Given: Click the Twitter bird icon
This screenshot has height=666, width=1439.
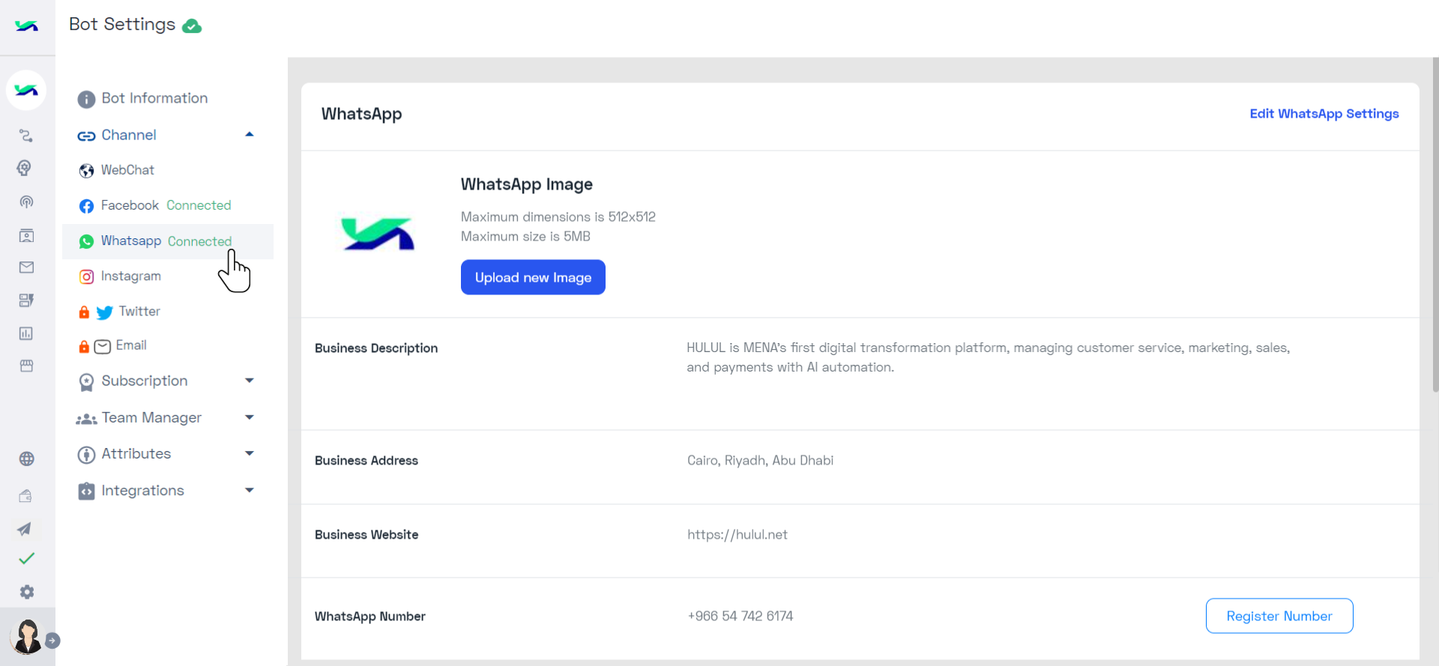Looking at the screenshot, I should [105, 312].
